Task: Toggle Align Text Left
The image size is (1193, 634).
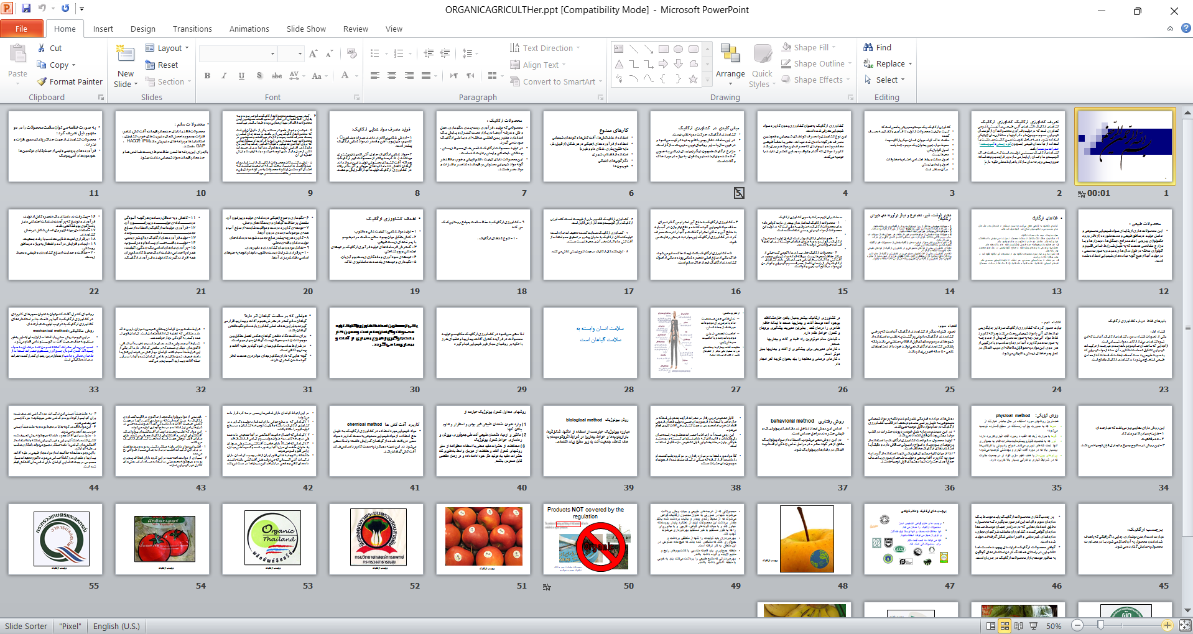Action: tap(375, 76)
